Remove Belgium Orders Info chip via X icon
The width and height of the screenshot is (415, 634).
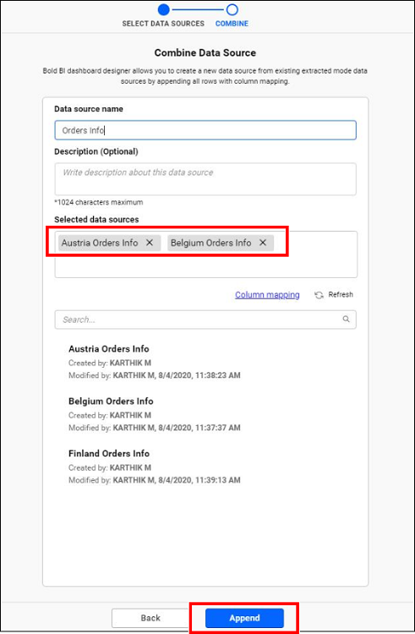[263, 243]
